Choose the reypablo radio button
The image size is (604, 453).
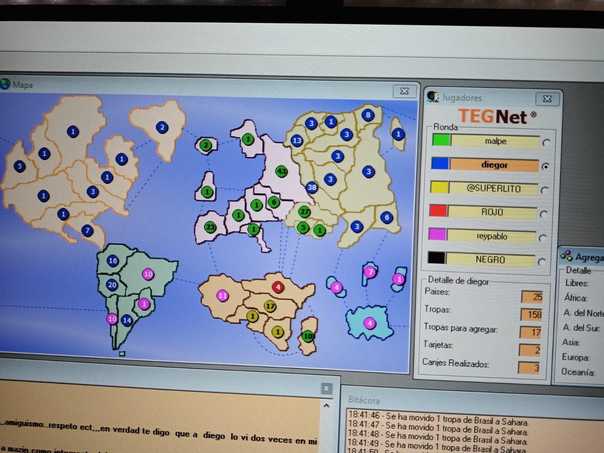[x=542, y=238]
